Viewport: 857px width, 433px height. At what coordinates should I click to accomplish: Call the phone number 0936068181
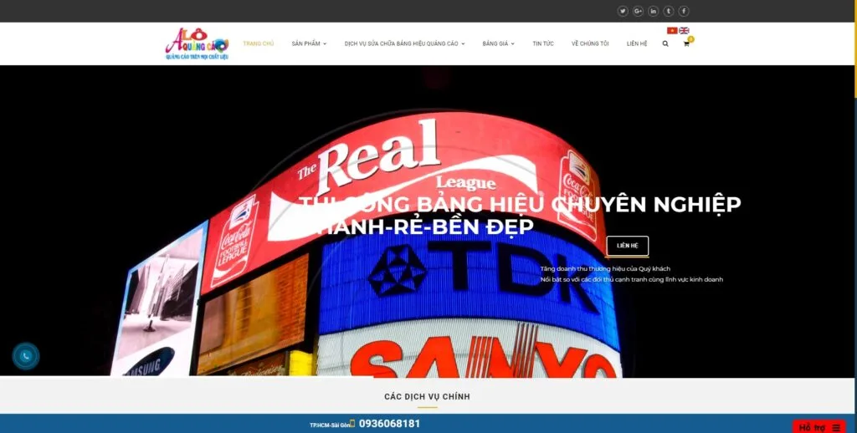(389, 424)
